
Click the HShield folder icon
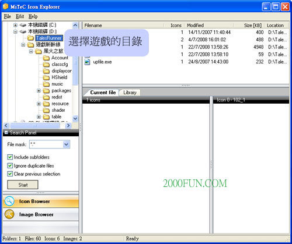46,77
